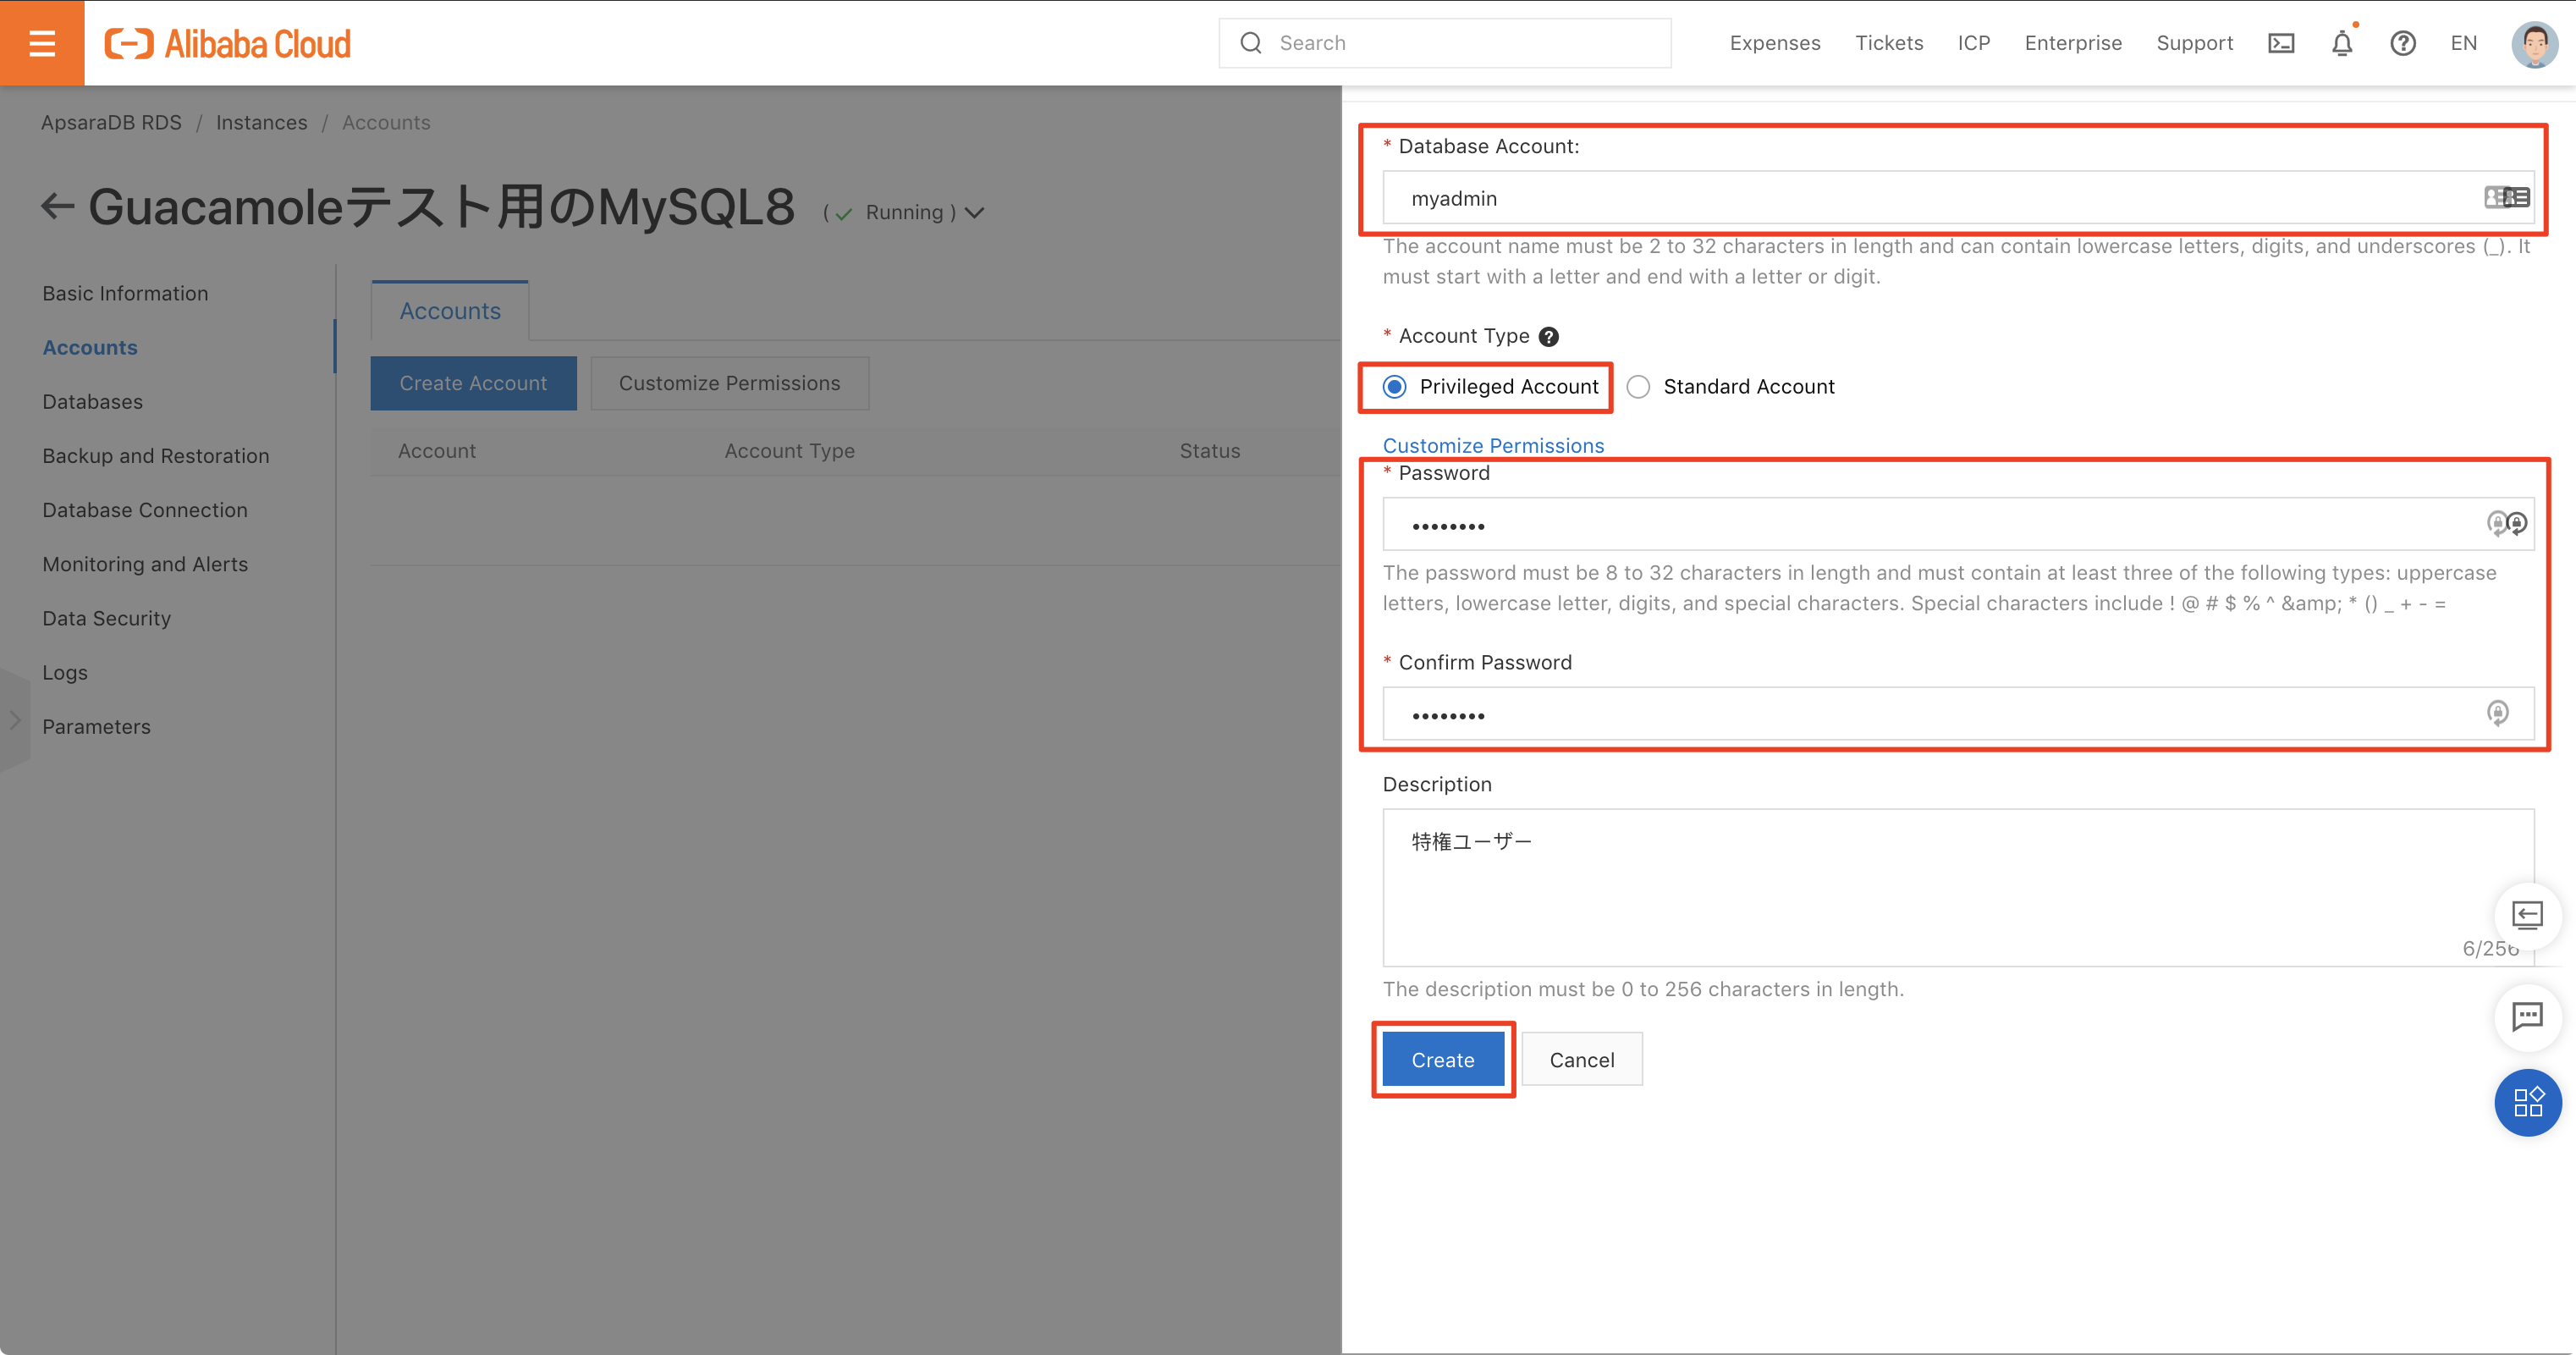Open the Cloud Shell terminal icon
The width and height of the screenshot is (2576, 1355).
click(2281, 43)
